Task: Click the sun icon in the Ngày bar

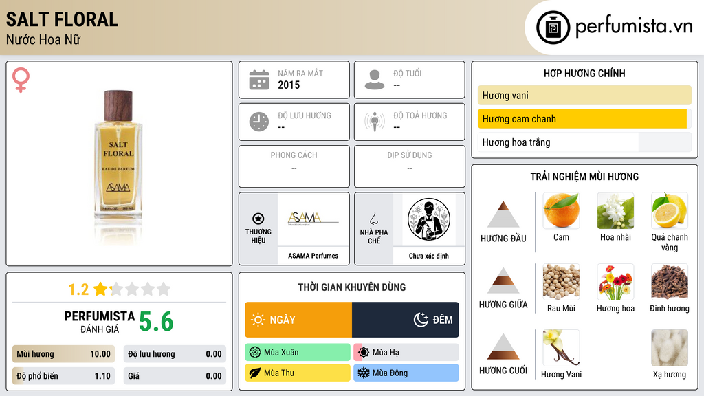Action: (x=258, y=320)
